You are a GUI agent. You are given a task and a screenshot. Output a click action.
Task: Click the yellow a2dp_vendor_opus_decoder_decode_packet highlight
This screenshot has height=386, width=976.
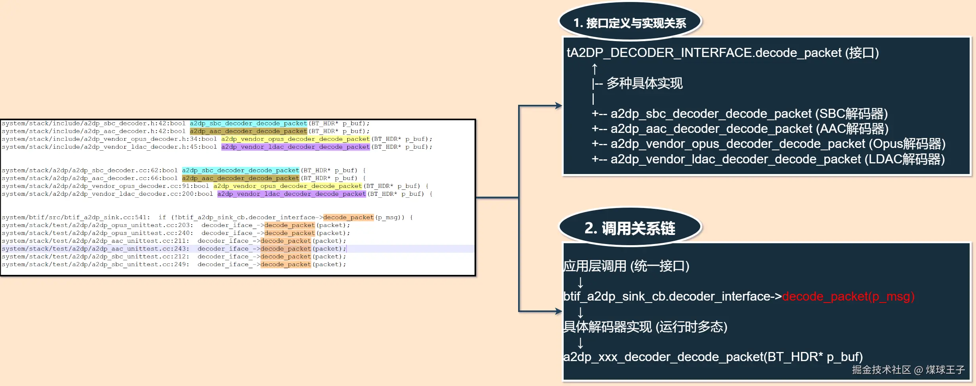click(x=295, y=139)
